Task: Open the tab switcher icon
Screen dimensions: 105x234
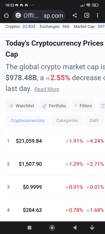Action: tap(87, 16)
